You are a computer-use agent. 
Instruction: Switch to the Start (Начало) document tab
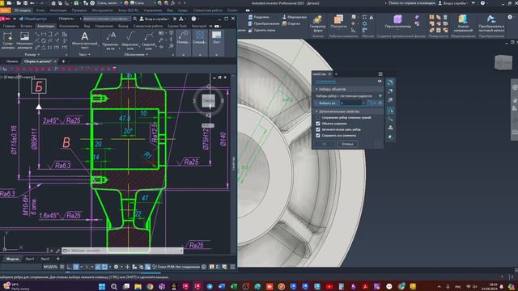coord(12,61)
